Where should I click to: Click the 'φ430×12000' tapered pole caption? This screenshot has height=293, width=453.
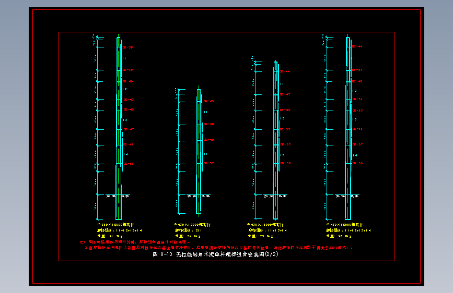192,225
